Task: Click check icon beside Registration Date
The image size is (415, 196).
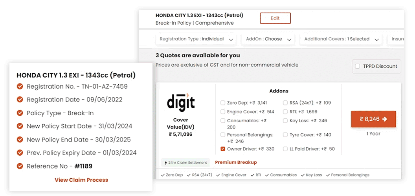Action: pos(20,100)
